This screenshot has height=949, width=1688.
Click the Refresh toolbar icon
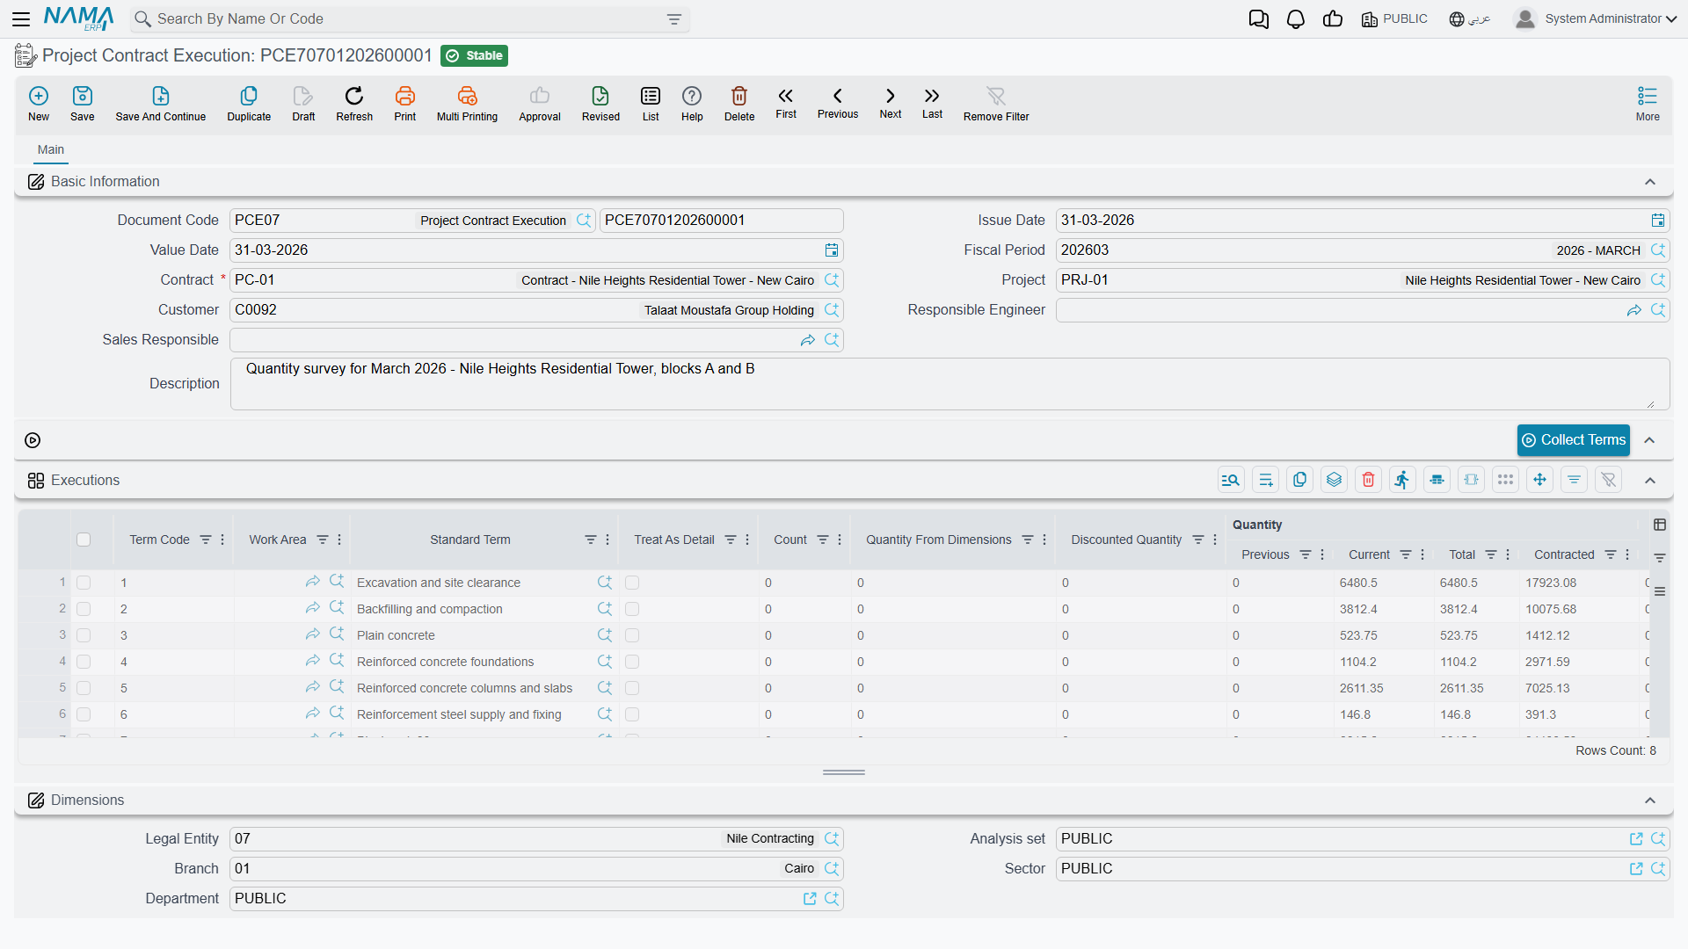pos(354,103)
